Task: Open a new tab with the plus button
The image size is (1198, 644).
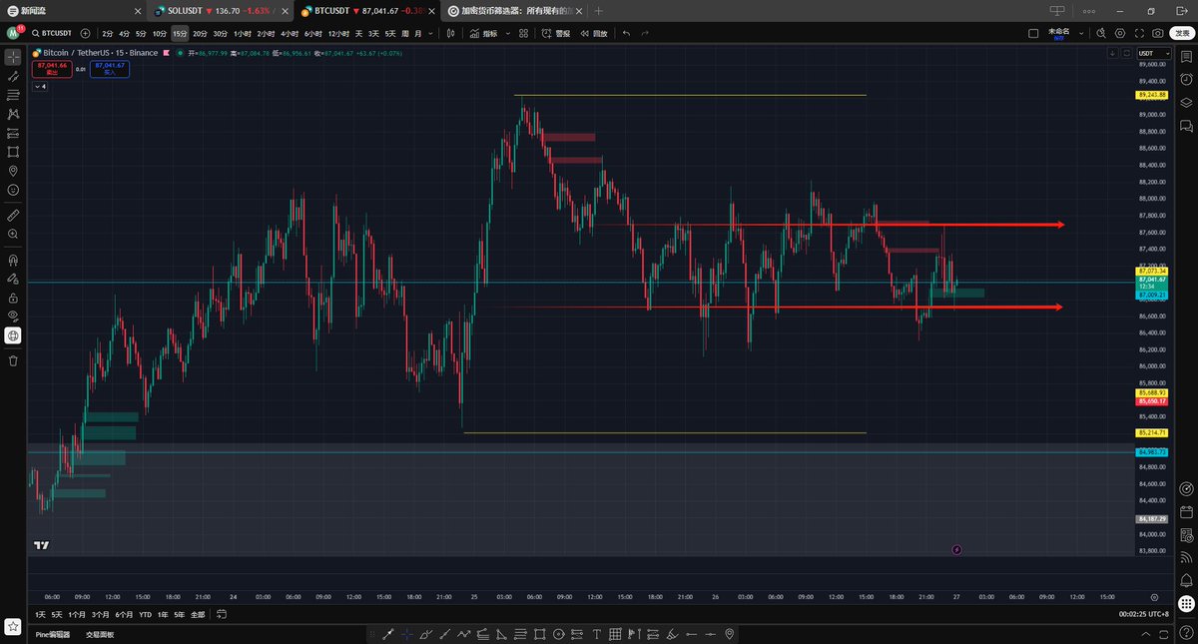Action: (599, 10)
